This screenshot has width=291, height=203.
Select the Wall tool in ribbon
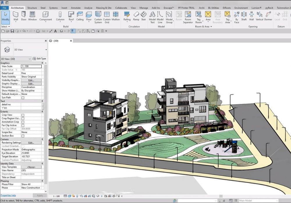(16, 16)
